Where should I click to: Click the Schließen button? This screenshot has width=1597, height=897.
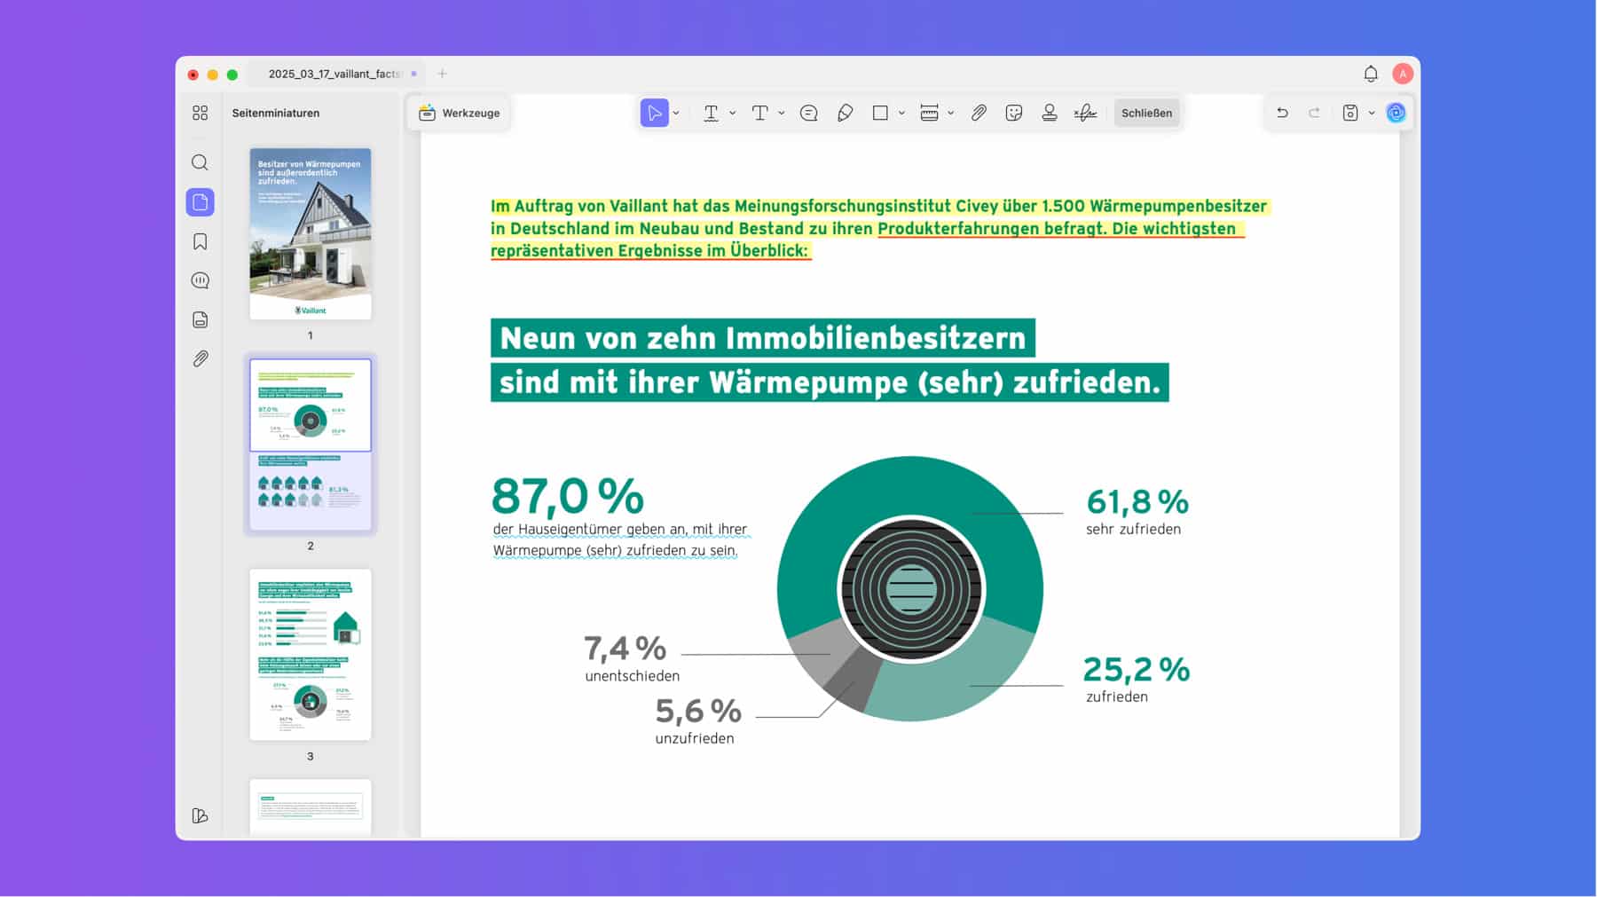click(1146, 113)
